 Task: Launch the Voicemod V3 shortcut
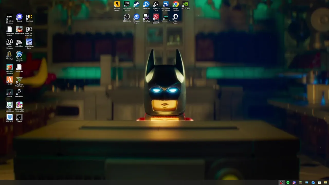pos(166,18)
